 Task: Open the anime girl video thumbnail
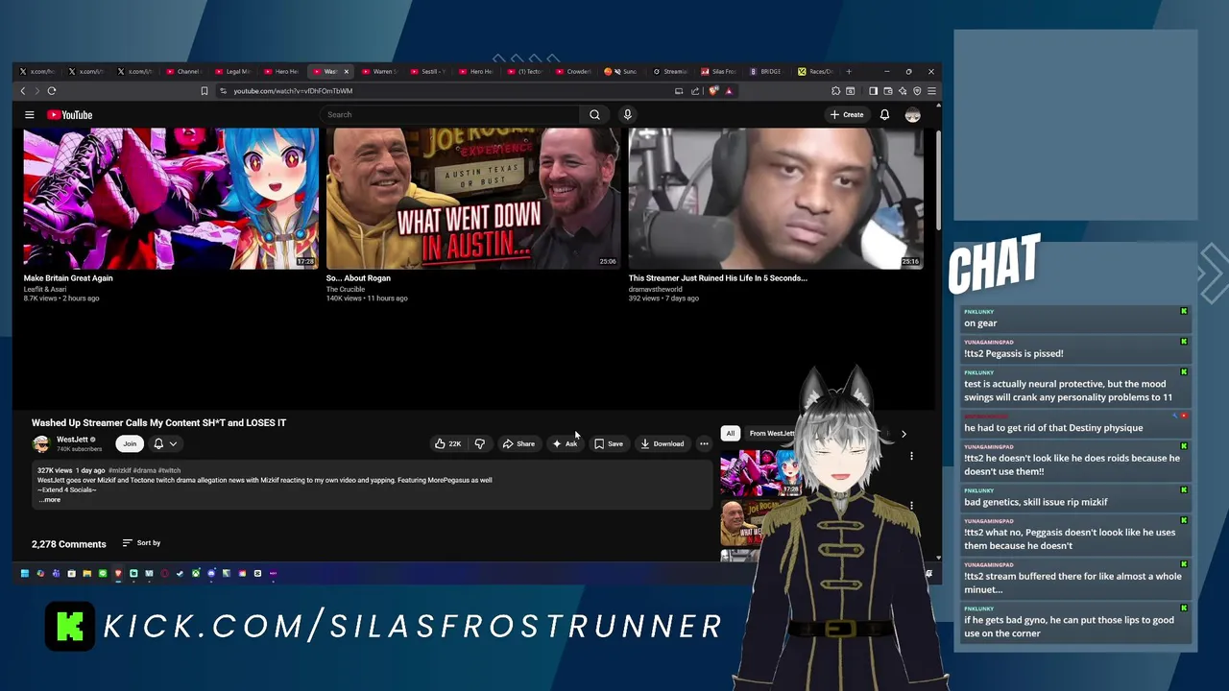171,199
